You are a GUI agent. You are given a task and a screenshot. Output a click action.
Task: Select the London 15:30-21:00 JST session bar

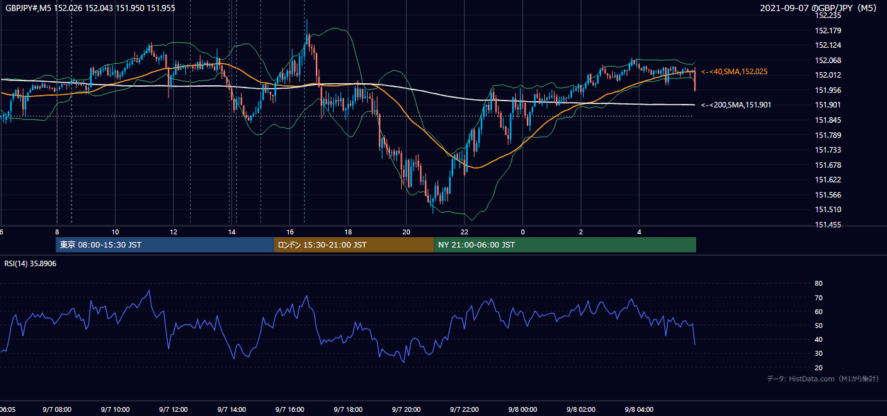tap(354, 245)
